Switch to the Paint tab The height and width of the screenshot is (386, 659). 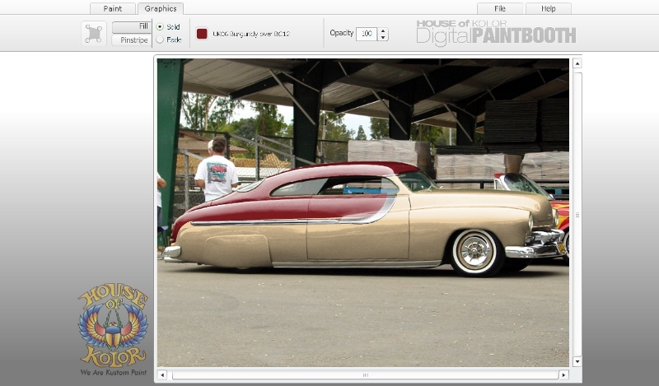pyautogui.click(x=113, y=8)
